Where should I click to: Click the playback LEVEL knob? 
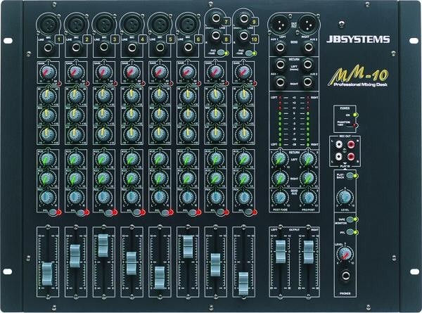click(x=345, y=198)
